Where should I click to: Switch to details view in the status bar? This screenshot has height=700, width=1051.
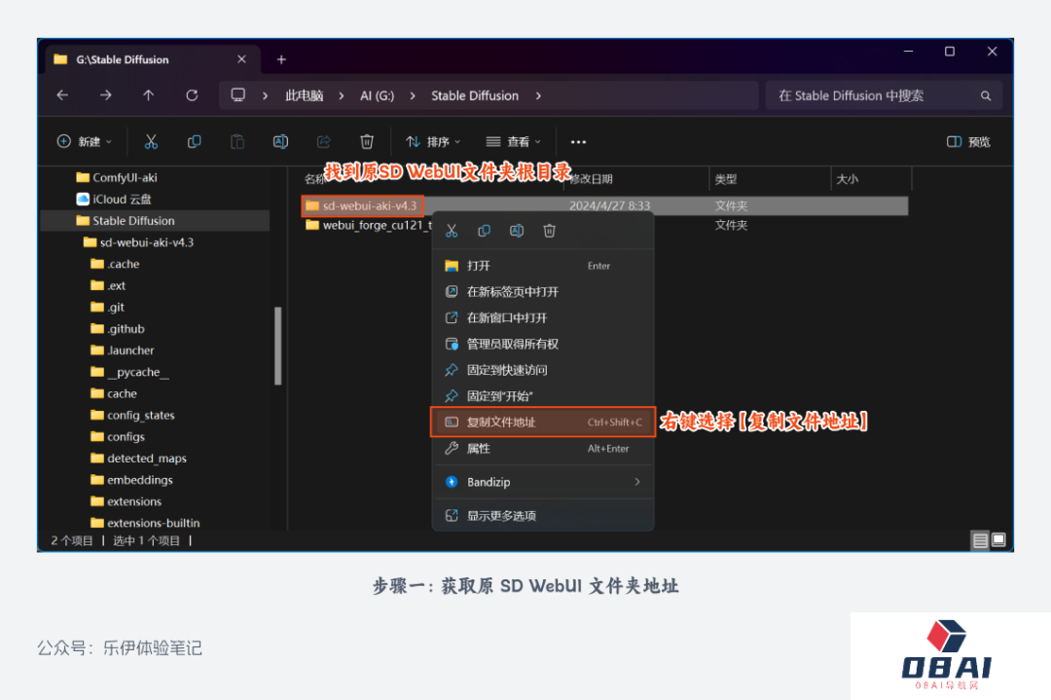(x=980, y=540)
